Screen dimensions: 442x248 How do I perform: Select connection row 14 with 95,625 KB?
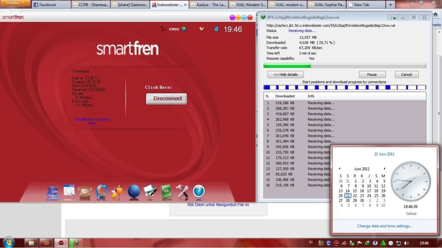point(297,174)
